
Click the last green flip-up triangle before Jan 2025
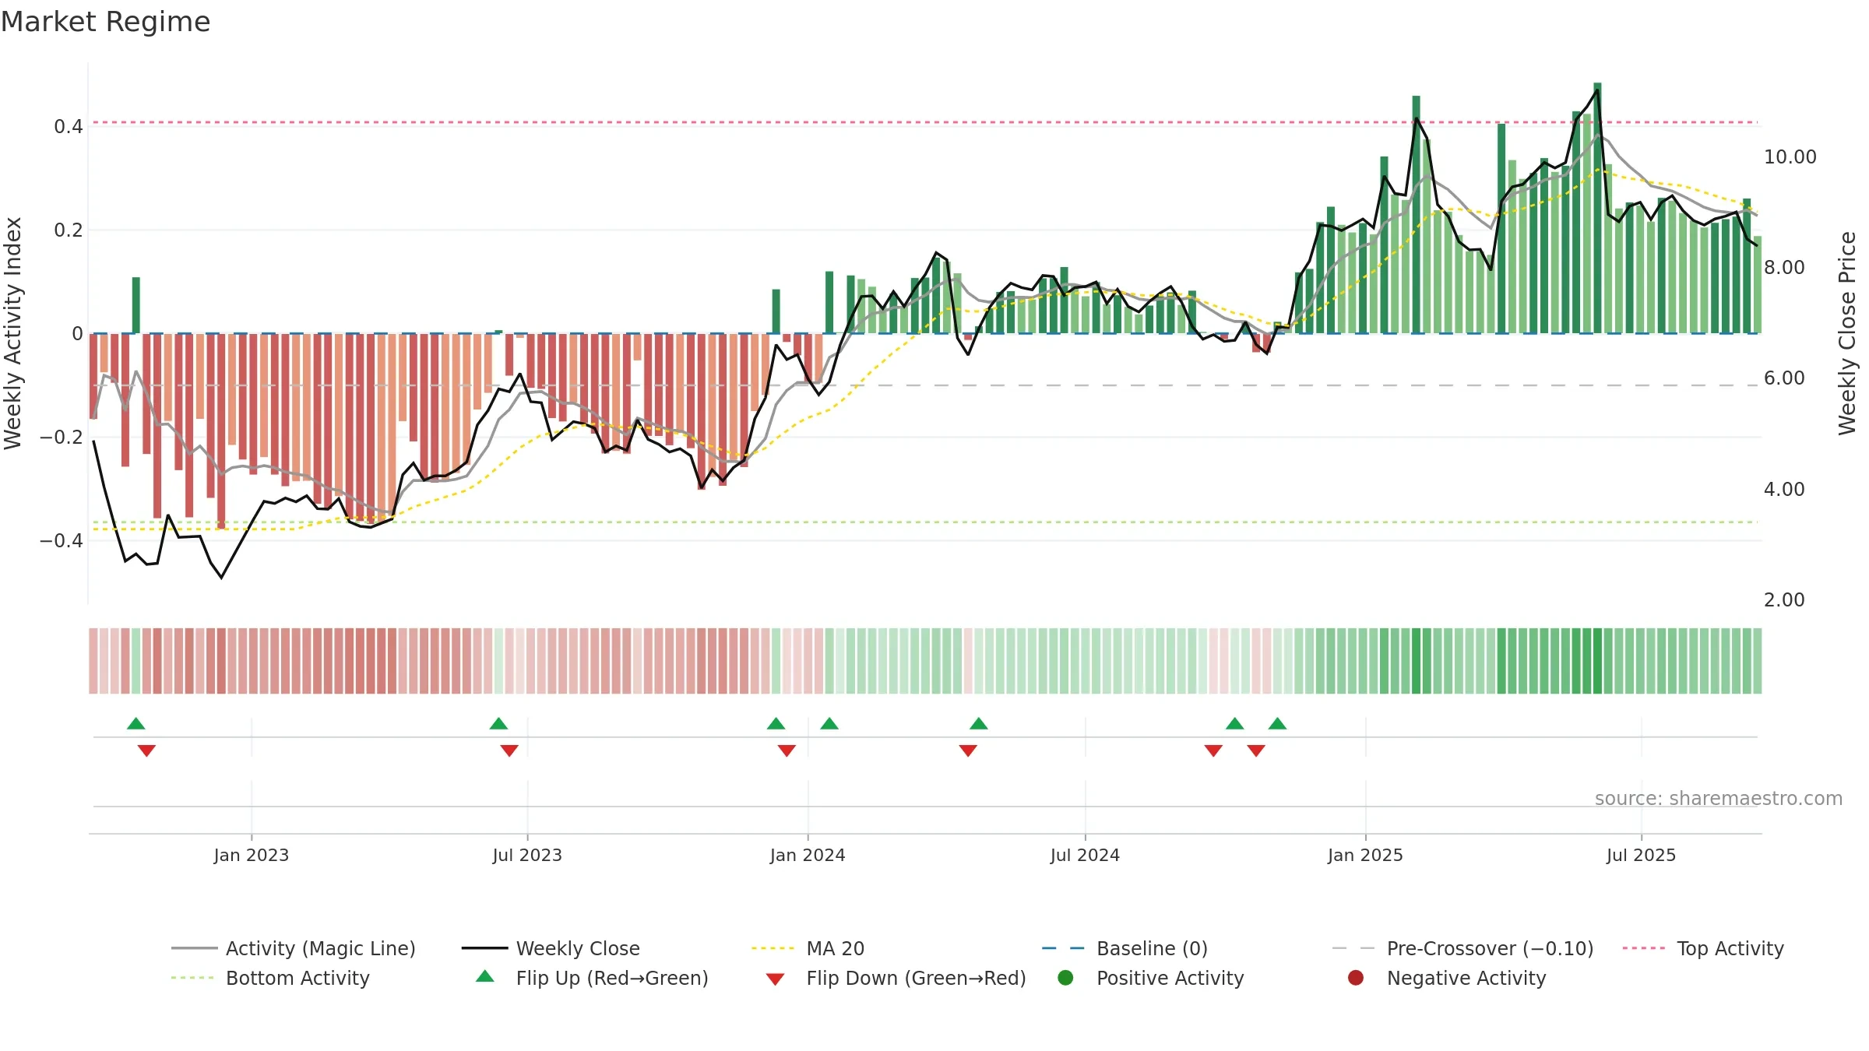pyautogui.click(x=1277, y=724)
